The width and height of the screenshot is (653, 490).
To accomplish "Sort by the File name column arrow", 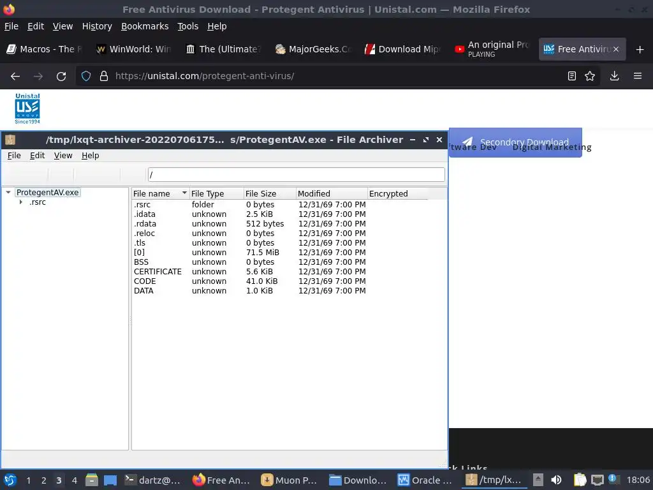I will pos(184,193).
